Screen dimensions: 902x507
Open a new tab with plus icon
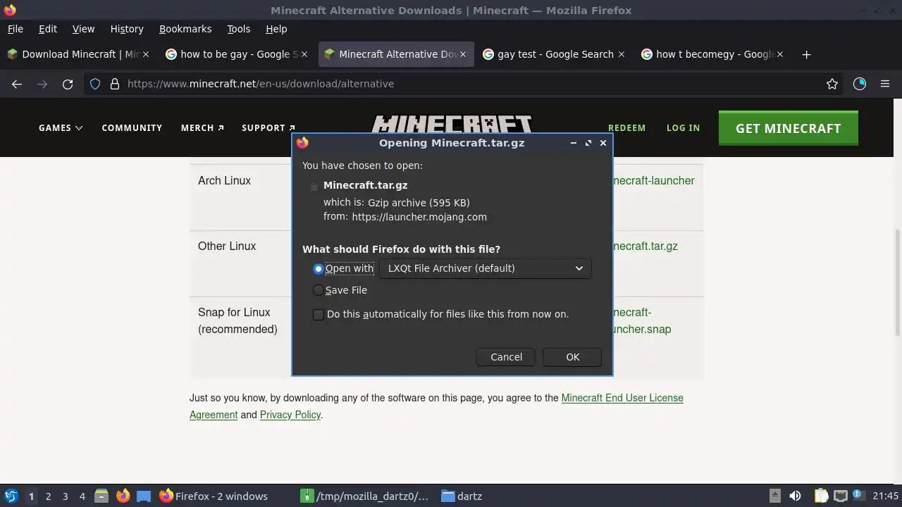pyautogui.click(x=807, y=54)
